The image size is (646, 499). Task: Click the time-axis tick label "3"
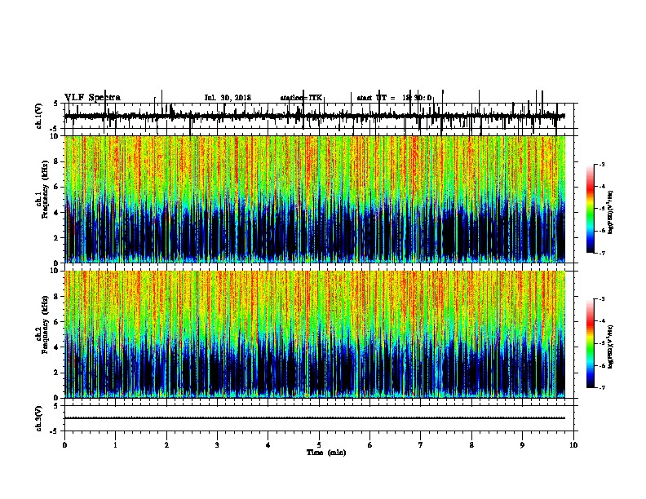(217, 445)
